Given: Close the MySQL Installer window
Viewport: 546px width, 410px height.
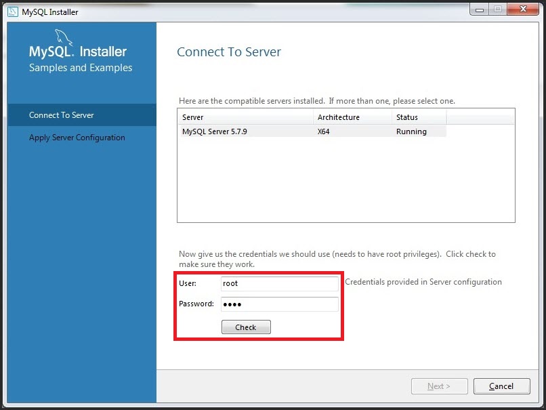Looking at the screenshot, I should (x=523, y=9).
